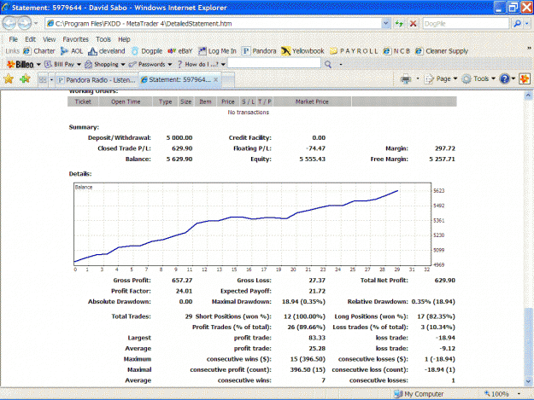Open the NCB favorites link

pyautogui.click(x=396, y=51)
